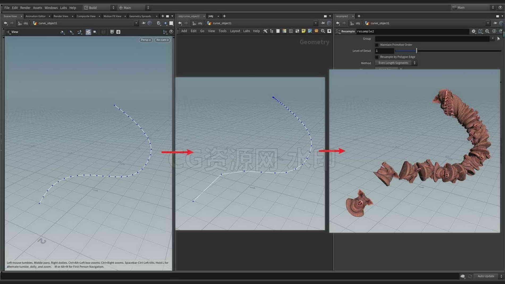505x284 pixels.
Task: Click the parameter gear settings icon
Action: click(x=474, y=31)
